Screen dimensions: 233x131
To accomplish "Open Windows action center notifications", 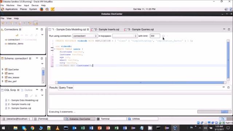I will pyautogui.click(x=228, y=128).
